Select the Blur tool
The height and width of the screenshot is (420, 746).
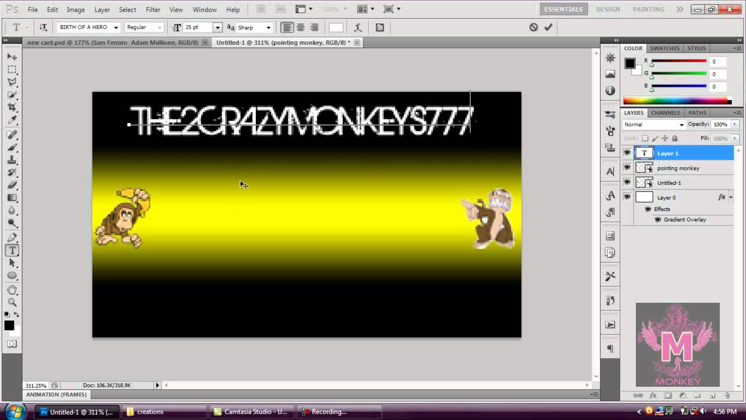tap(12, 211)
